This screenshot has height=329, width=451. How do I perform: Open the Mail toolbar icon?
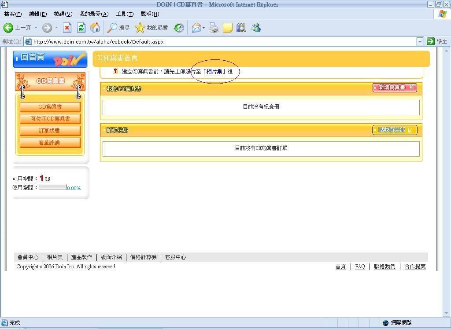(196, 28)
